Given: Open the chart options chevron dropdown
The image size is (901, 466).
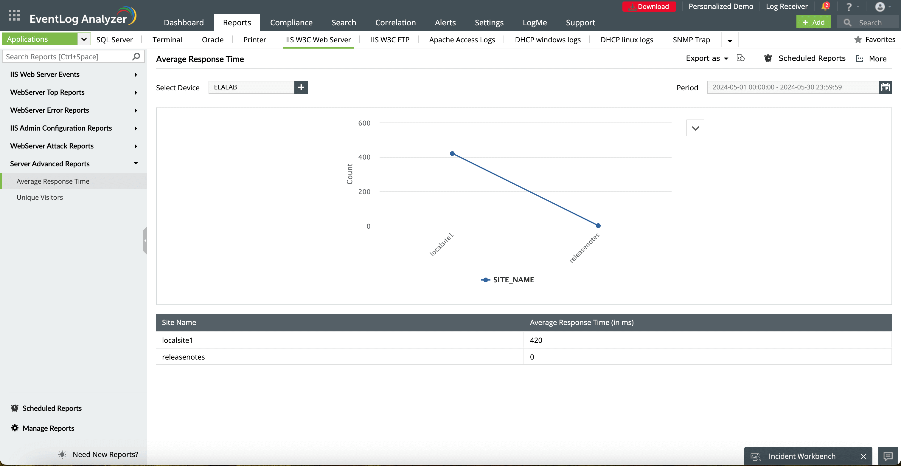Looking at the screenshot, I should coord(695,128).
